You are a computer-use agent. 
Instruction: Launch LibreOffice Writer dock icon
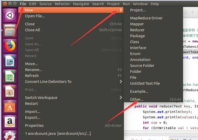10,61
